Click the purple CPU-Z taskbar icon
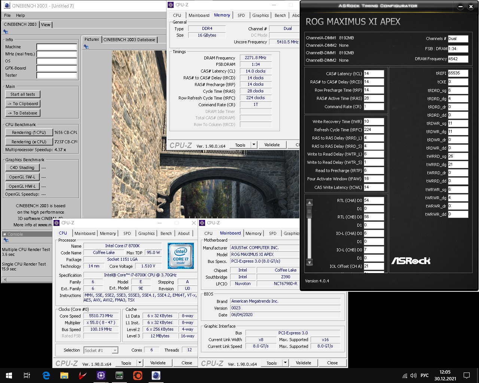Screen dimensions: 479x383 [101, 376]
